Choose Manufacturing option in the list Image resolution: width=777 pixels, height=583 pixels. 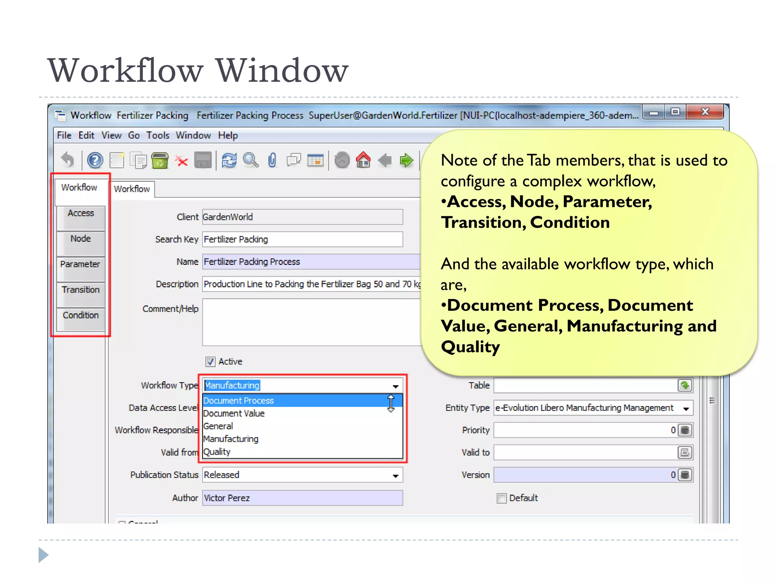302,439
